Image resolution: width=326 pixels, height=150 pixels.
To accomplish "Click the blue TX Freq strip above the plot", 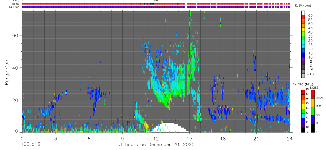I will tap(156, 7).
